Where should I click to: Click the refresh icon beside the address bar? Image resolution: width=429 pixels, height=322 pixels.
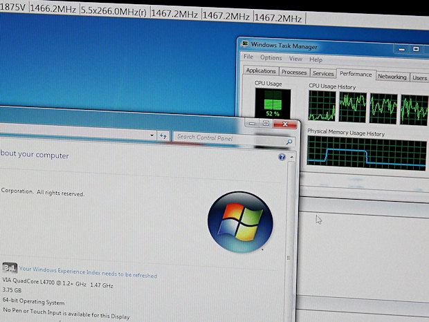point(163,136)
